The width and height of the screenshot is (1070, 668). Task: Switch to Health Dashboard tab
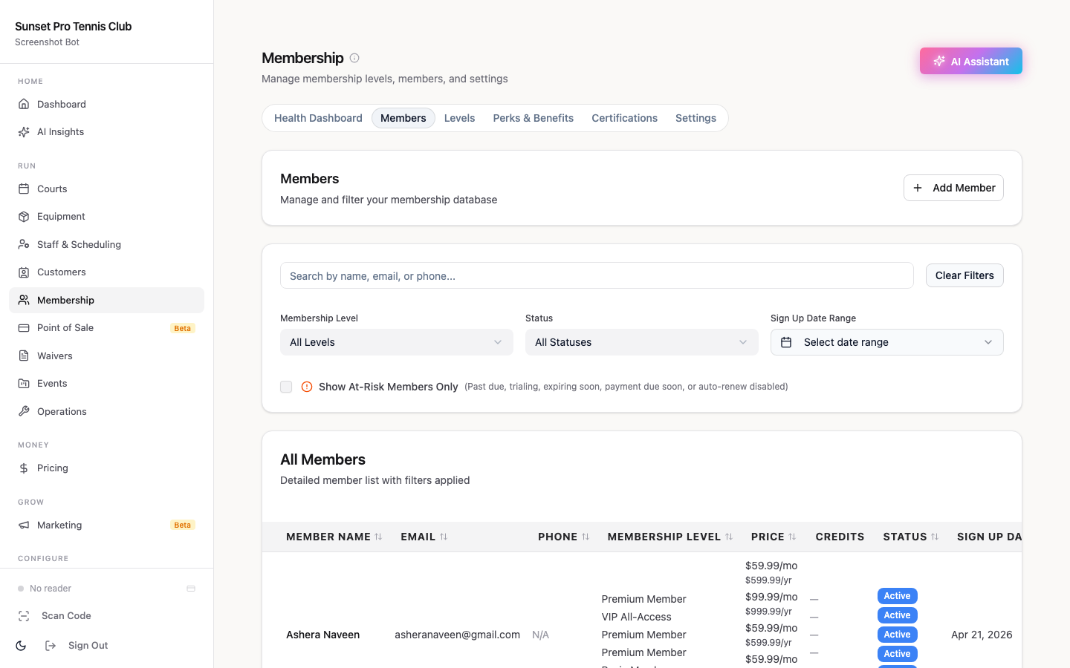point(318,118)
